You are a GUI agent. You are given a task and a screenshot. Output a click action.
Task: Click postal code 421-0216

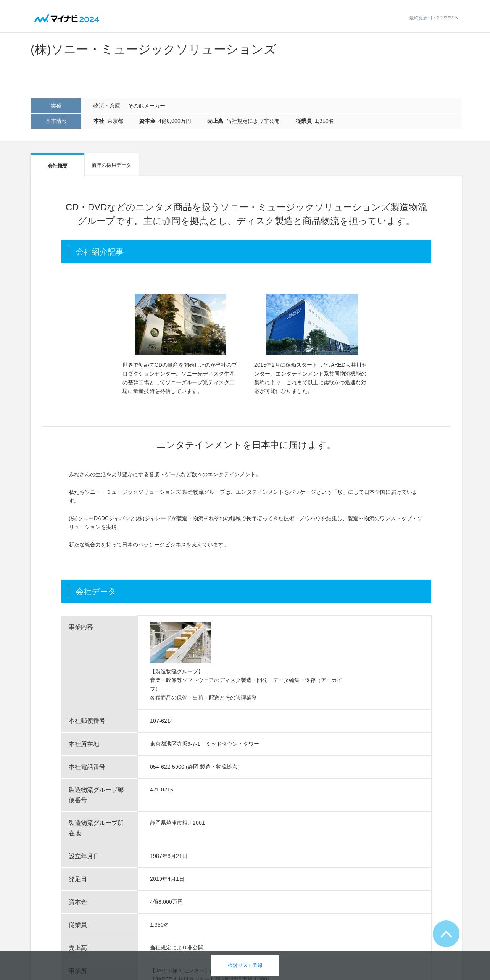tap(161, 790)
